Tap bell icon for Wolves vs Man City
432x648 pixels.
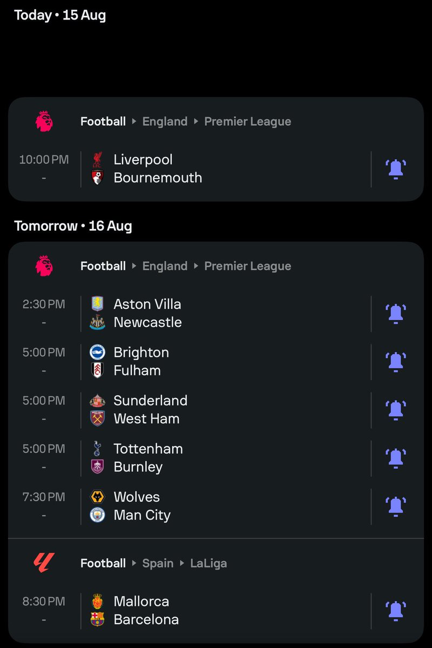[x=396, y=506]
